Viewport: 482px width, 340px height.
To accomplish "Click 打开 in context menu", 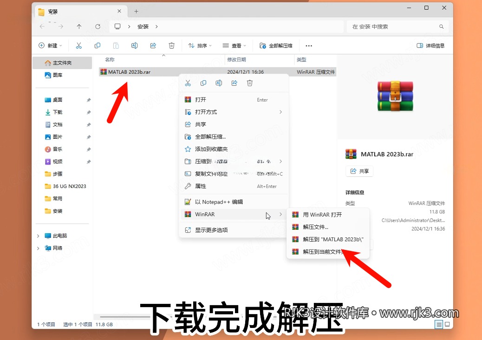I will (x=234, y=100).
